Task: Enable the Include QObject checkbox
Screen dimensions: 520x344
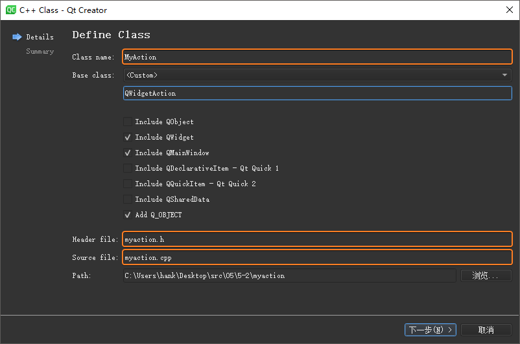Action: pyautogui.click(x=128, y=122)
